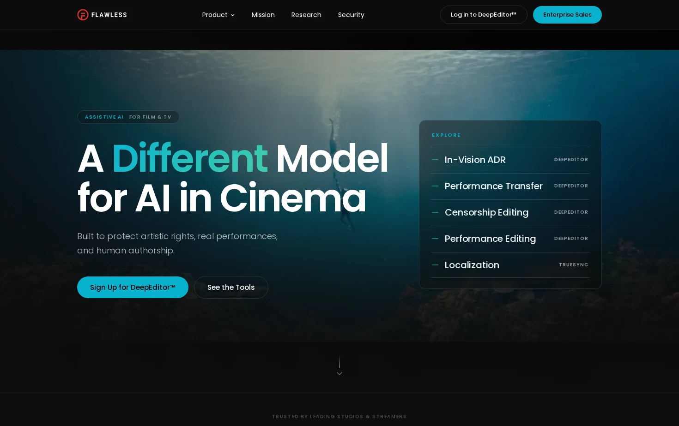Click Log in to DeepEditor button
Screen dimensions: 679x426
pos(484,15)
